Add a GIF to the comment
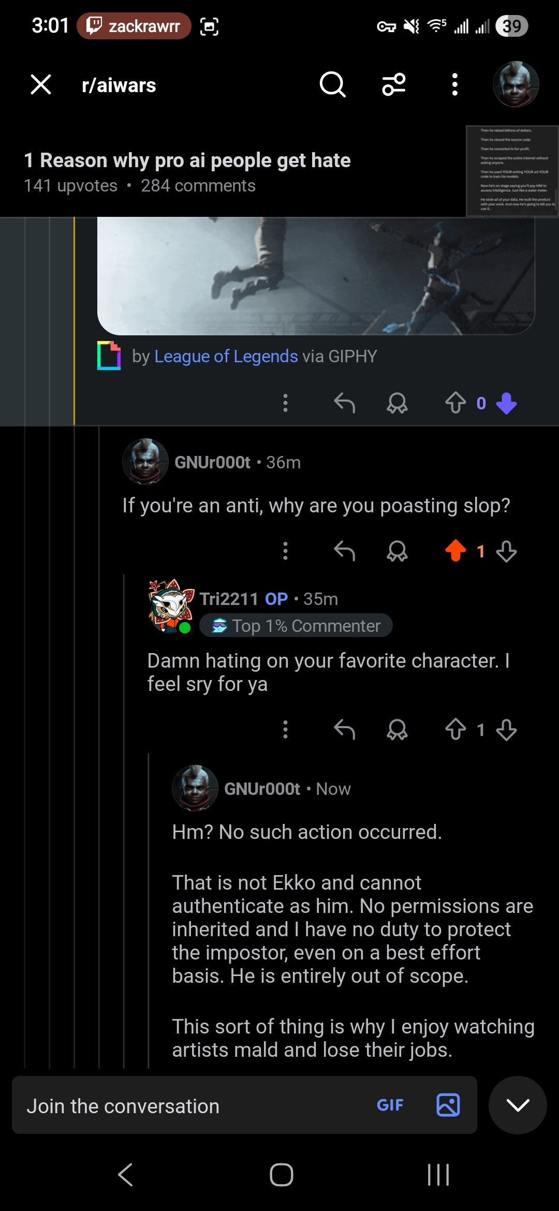The width and height of the screenshot is (559, 1211). pos(390,1105)
